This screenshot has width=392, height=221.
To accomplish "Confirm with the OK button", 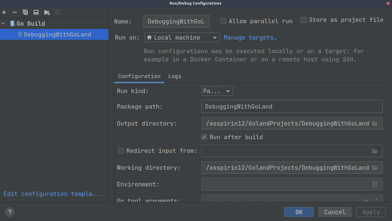I will click(x=299, y=212).
